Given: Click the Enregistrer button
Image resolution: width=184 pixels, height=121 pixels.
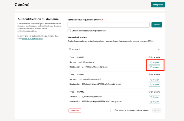Looking at the screenshot, I should (x=158, y=5).
